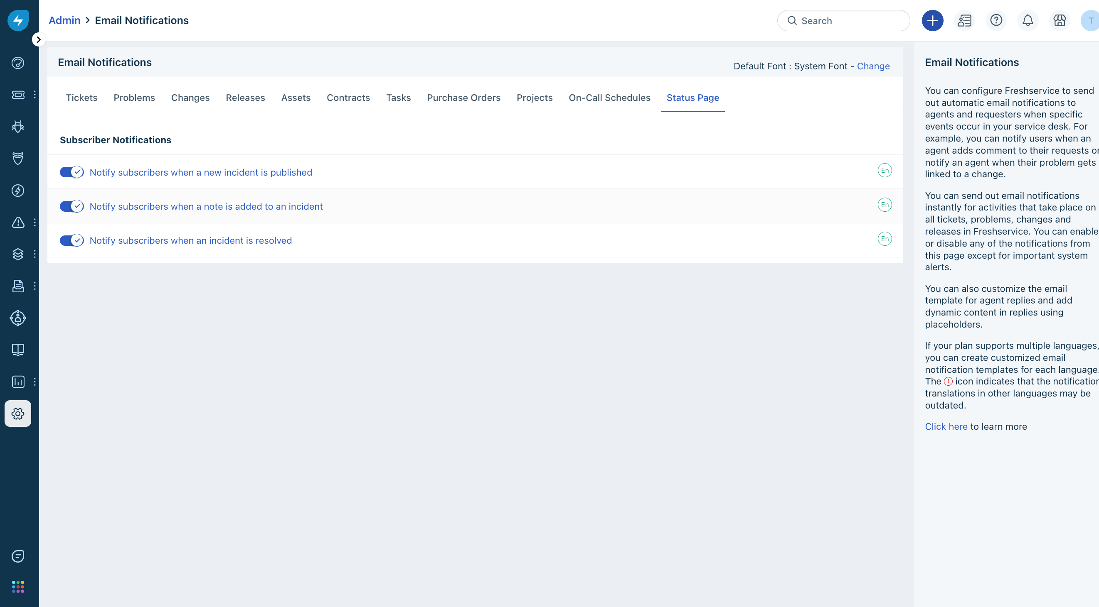This screenshot has width=1099, height=607.
Task: Turn off incident resolved notification toggle
Action: (71, 240)
